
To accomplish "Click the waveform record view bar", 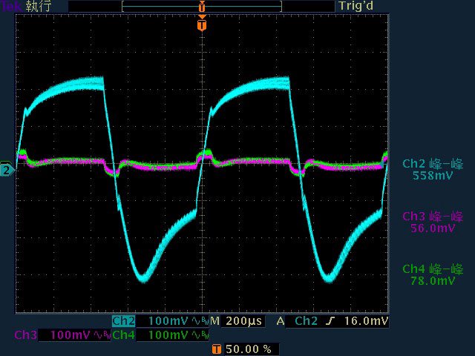I will 201,6.
